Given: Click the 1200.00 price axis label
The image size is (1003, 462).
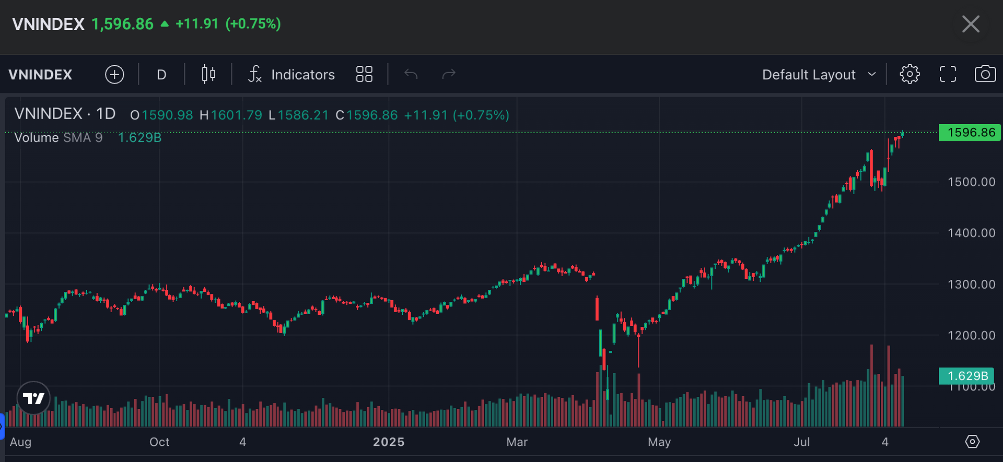Looking at the screenshot, I should pos(972,335).
